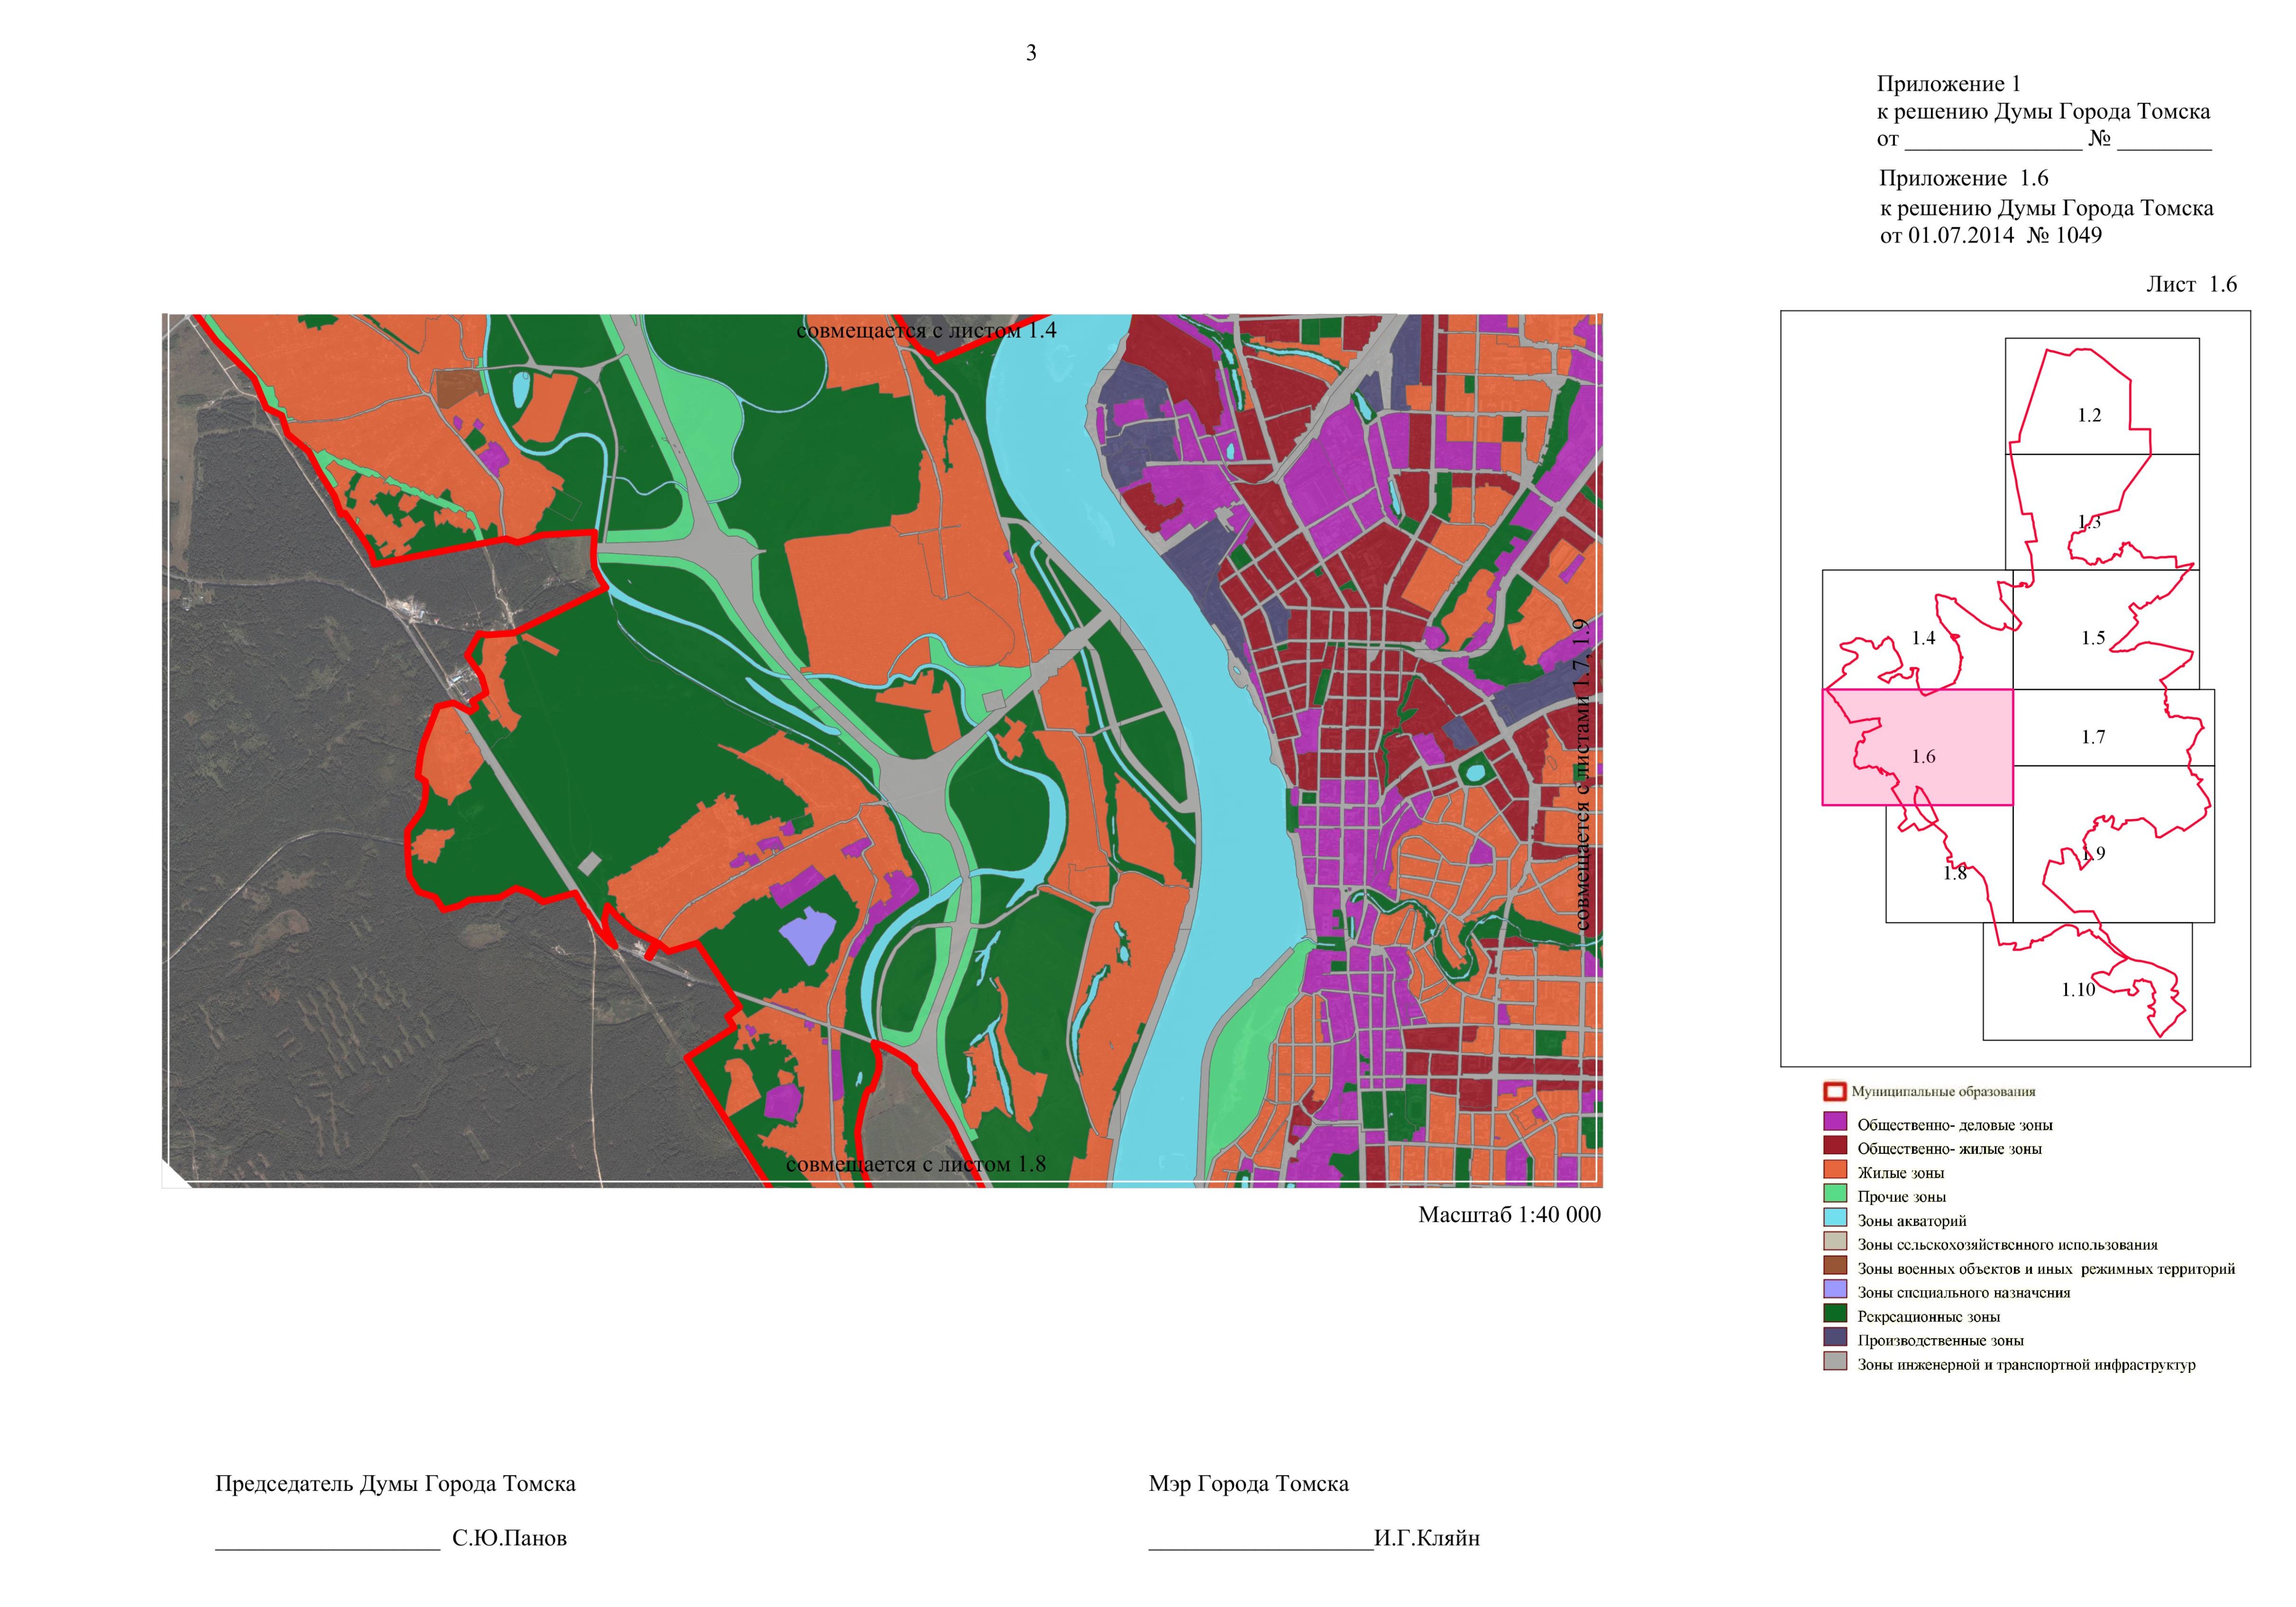
Task: Click the 'совмещается с листом 1.8' label
Action: (915, 1164)
